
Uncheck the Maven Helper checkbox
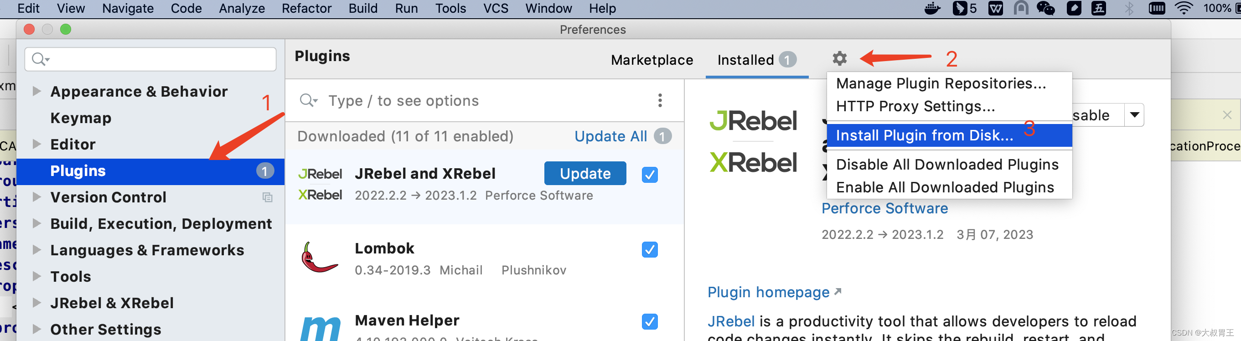649,322
